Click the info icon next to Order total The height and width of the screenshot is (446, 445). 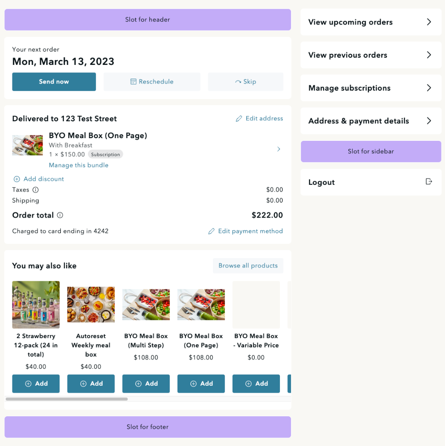(61, 215)
